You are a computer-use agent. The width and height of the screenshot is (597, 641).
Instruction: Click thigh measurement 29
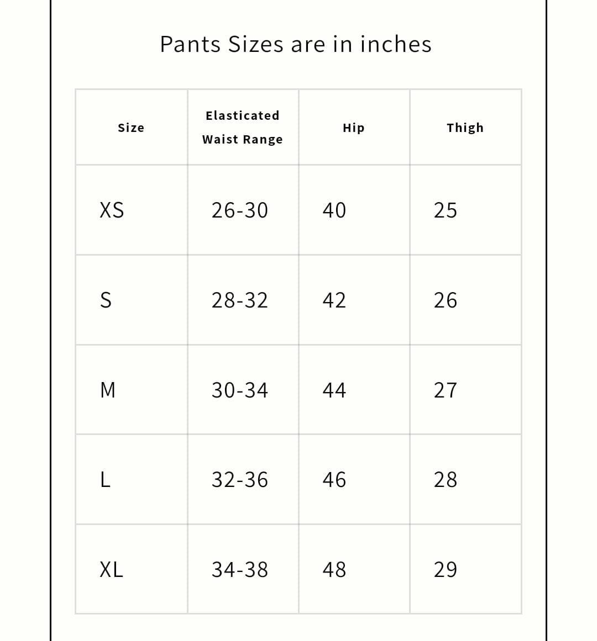446,569
